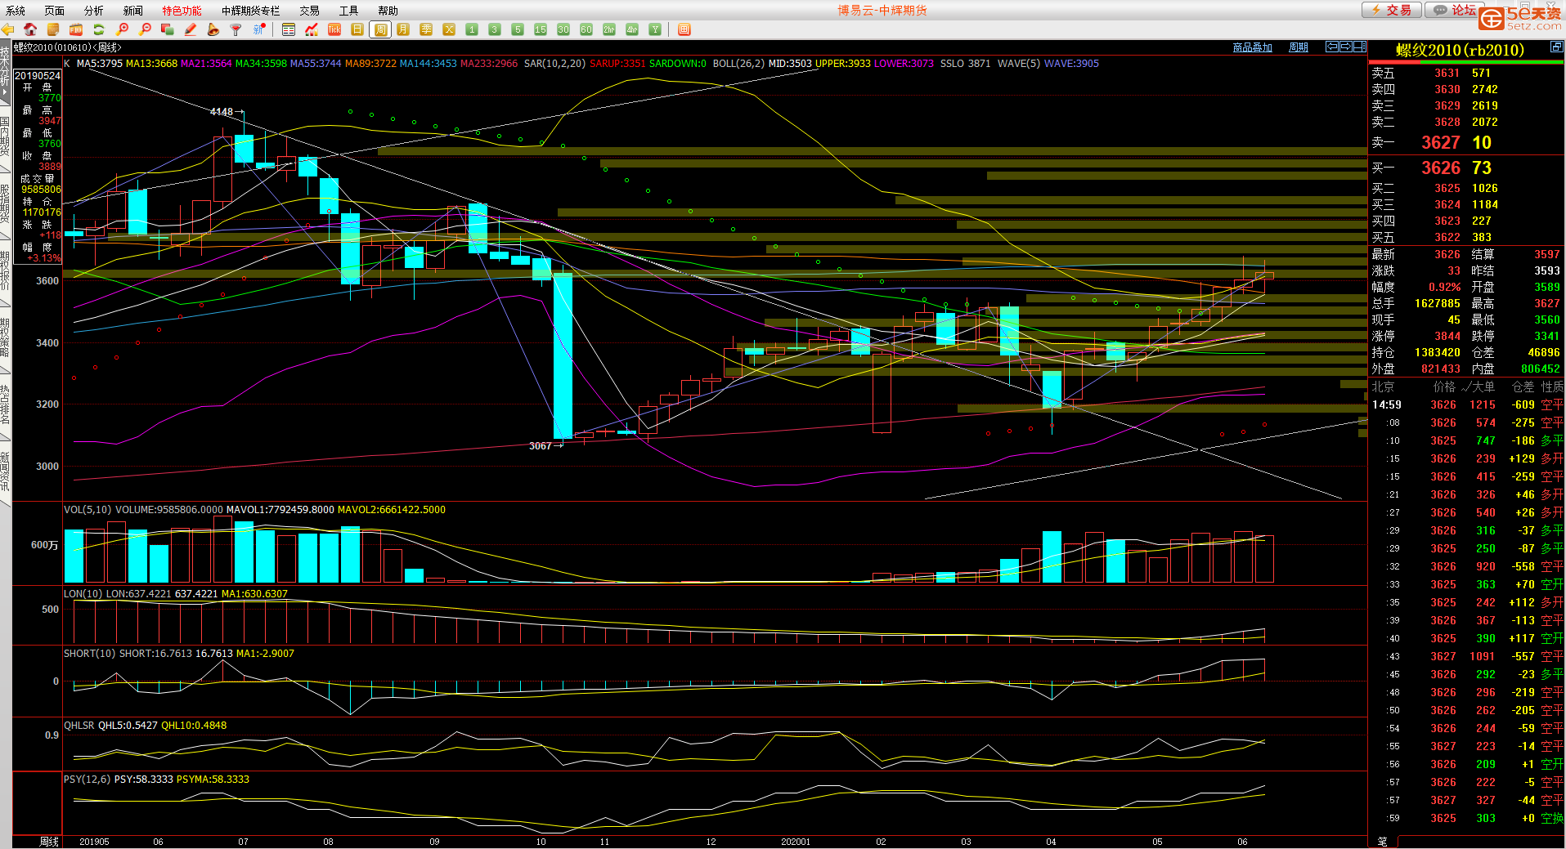
Task: Open the quote list table icon
Action: tap(289, 29)
